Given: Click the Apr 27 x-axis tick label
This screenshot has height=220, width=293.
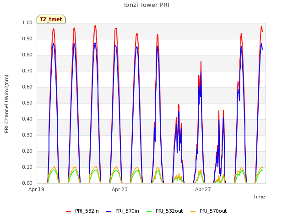Looking at the screenshot, I should click(x=203, y=189).
